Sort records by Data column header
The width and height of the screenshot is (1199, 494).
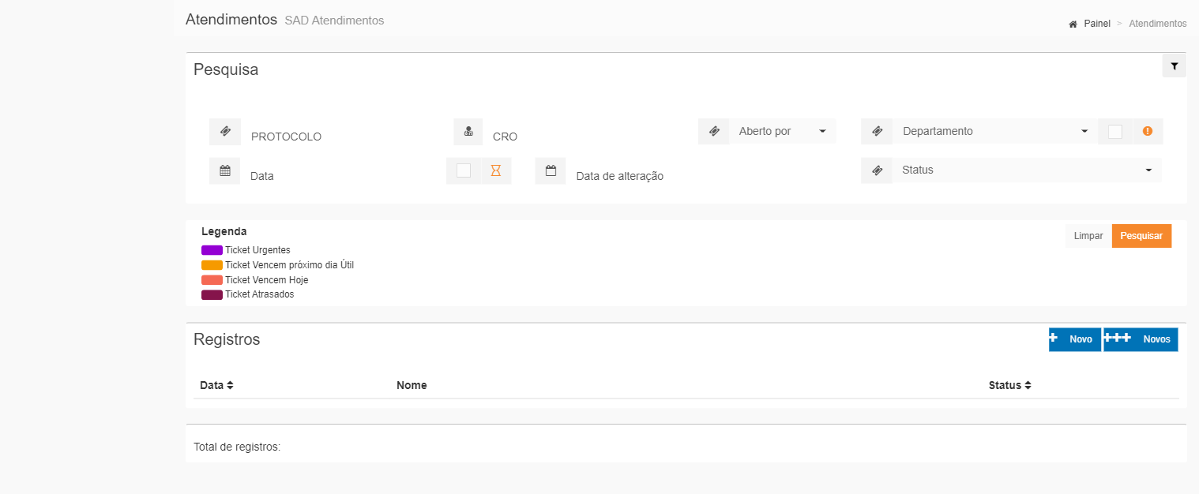[216, 385]
